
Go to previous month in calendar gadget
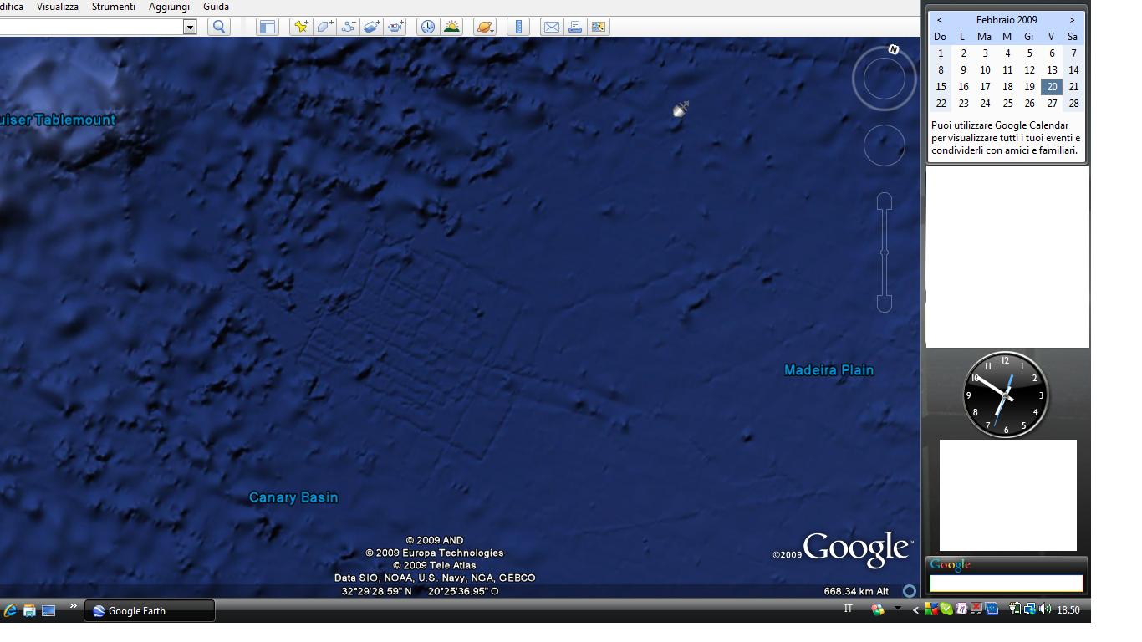tap(940, 20)
